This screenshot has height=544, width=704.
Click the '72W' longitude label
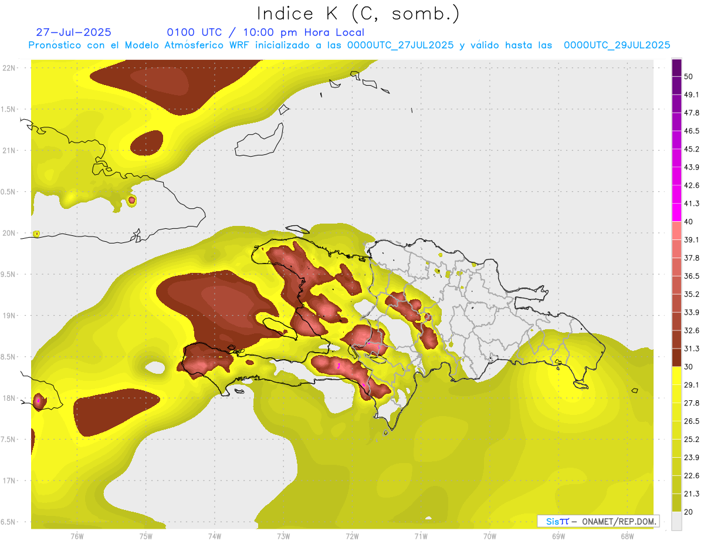click(352, 535)
